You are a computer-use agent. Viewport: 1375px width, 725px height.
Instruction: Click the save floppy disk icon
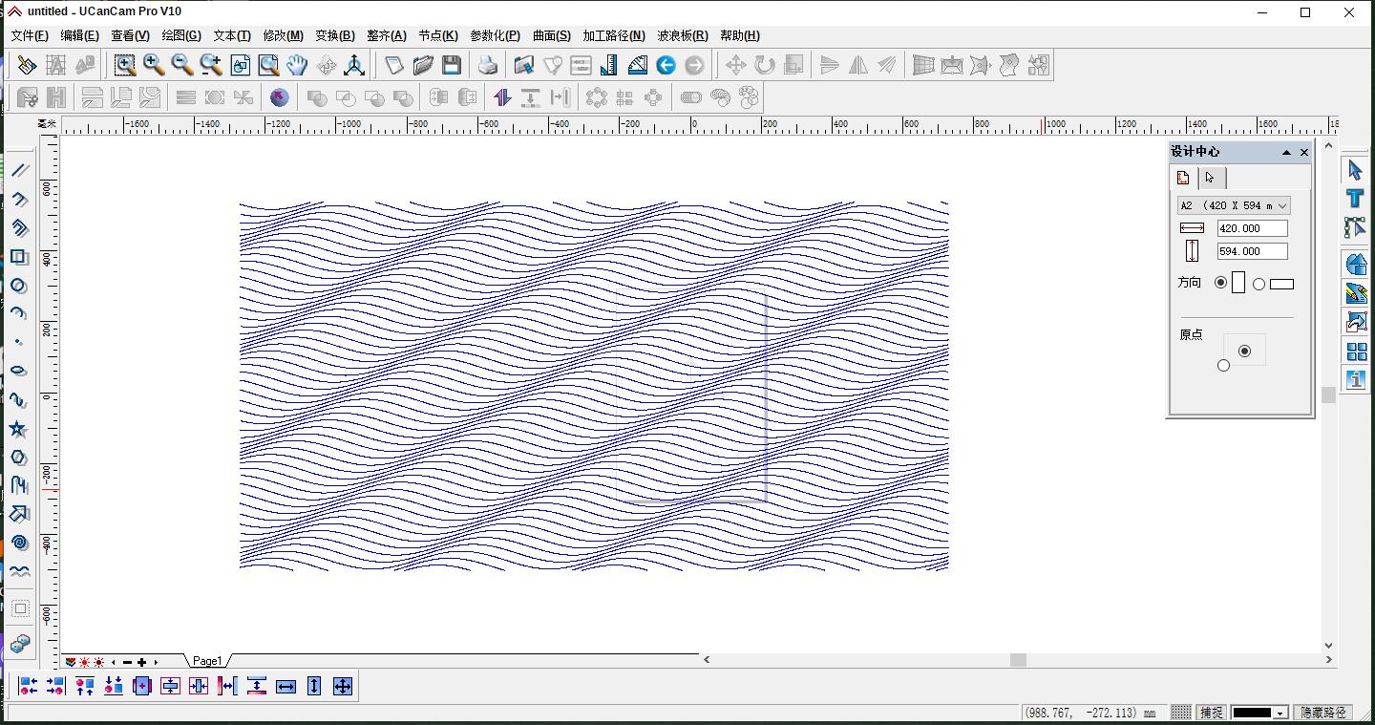tap(452, 65)
